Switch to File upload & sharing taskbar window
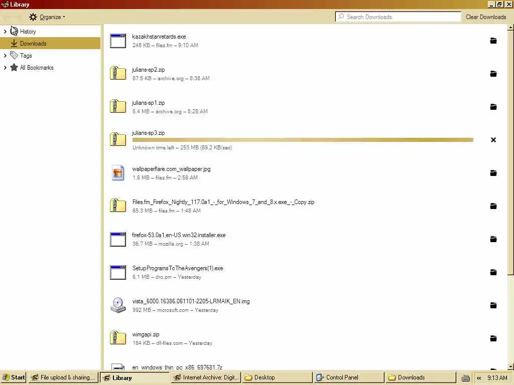The image size is (514, 385). coord(63,377)
